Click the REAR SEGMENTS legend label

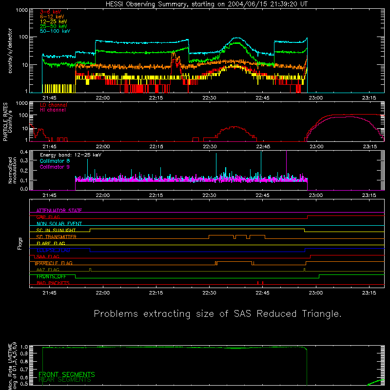tap(65, 380)
